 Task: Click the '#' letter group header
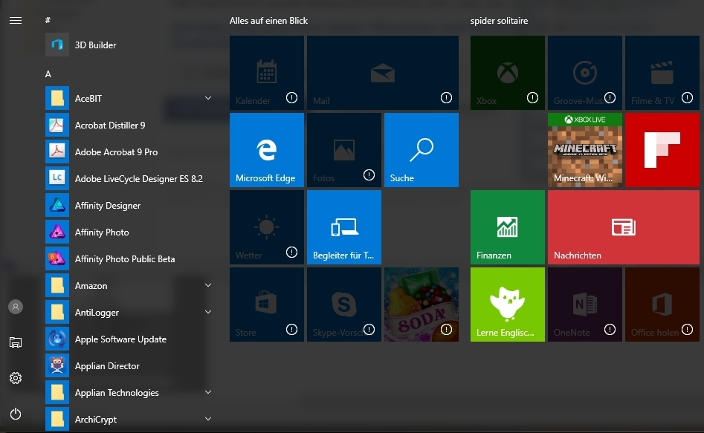48,20
